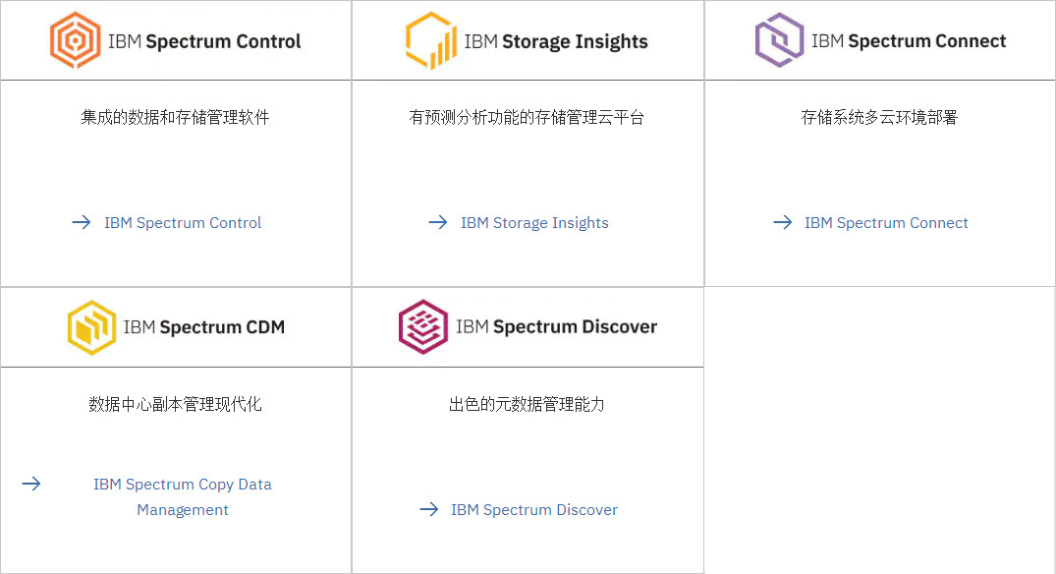1056x574 pixels.
Task: Click the arrow beside IBM Storage Insights link
Action: click(x=438, y=222)
